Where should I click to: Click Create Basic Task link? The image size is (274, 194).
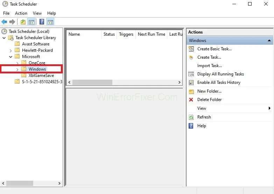(214, 49)
